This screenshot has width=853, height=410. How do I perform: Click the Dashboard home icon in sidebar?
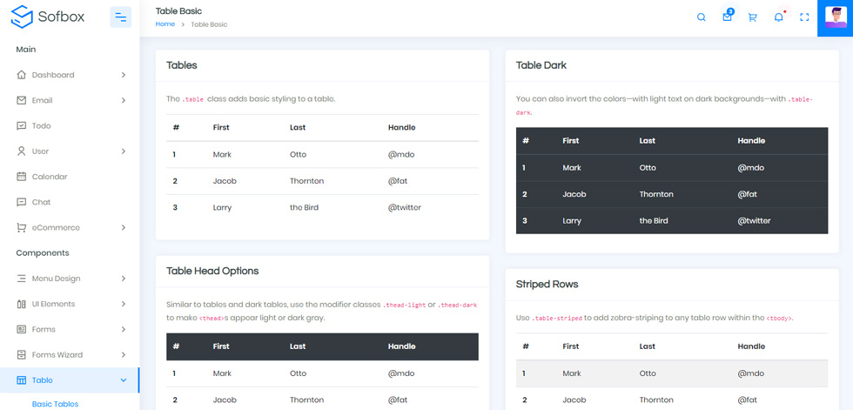[21, 75]
